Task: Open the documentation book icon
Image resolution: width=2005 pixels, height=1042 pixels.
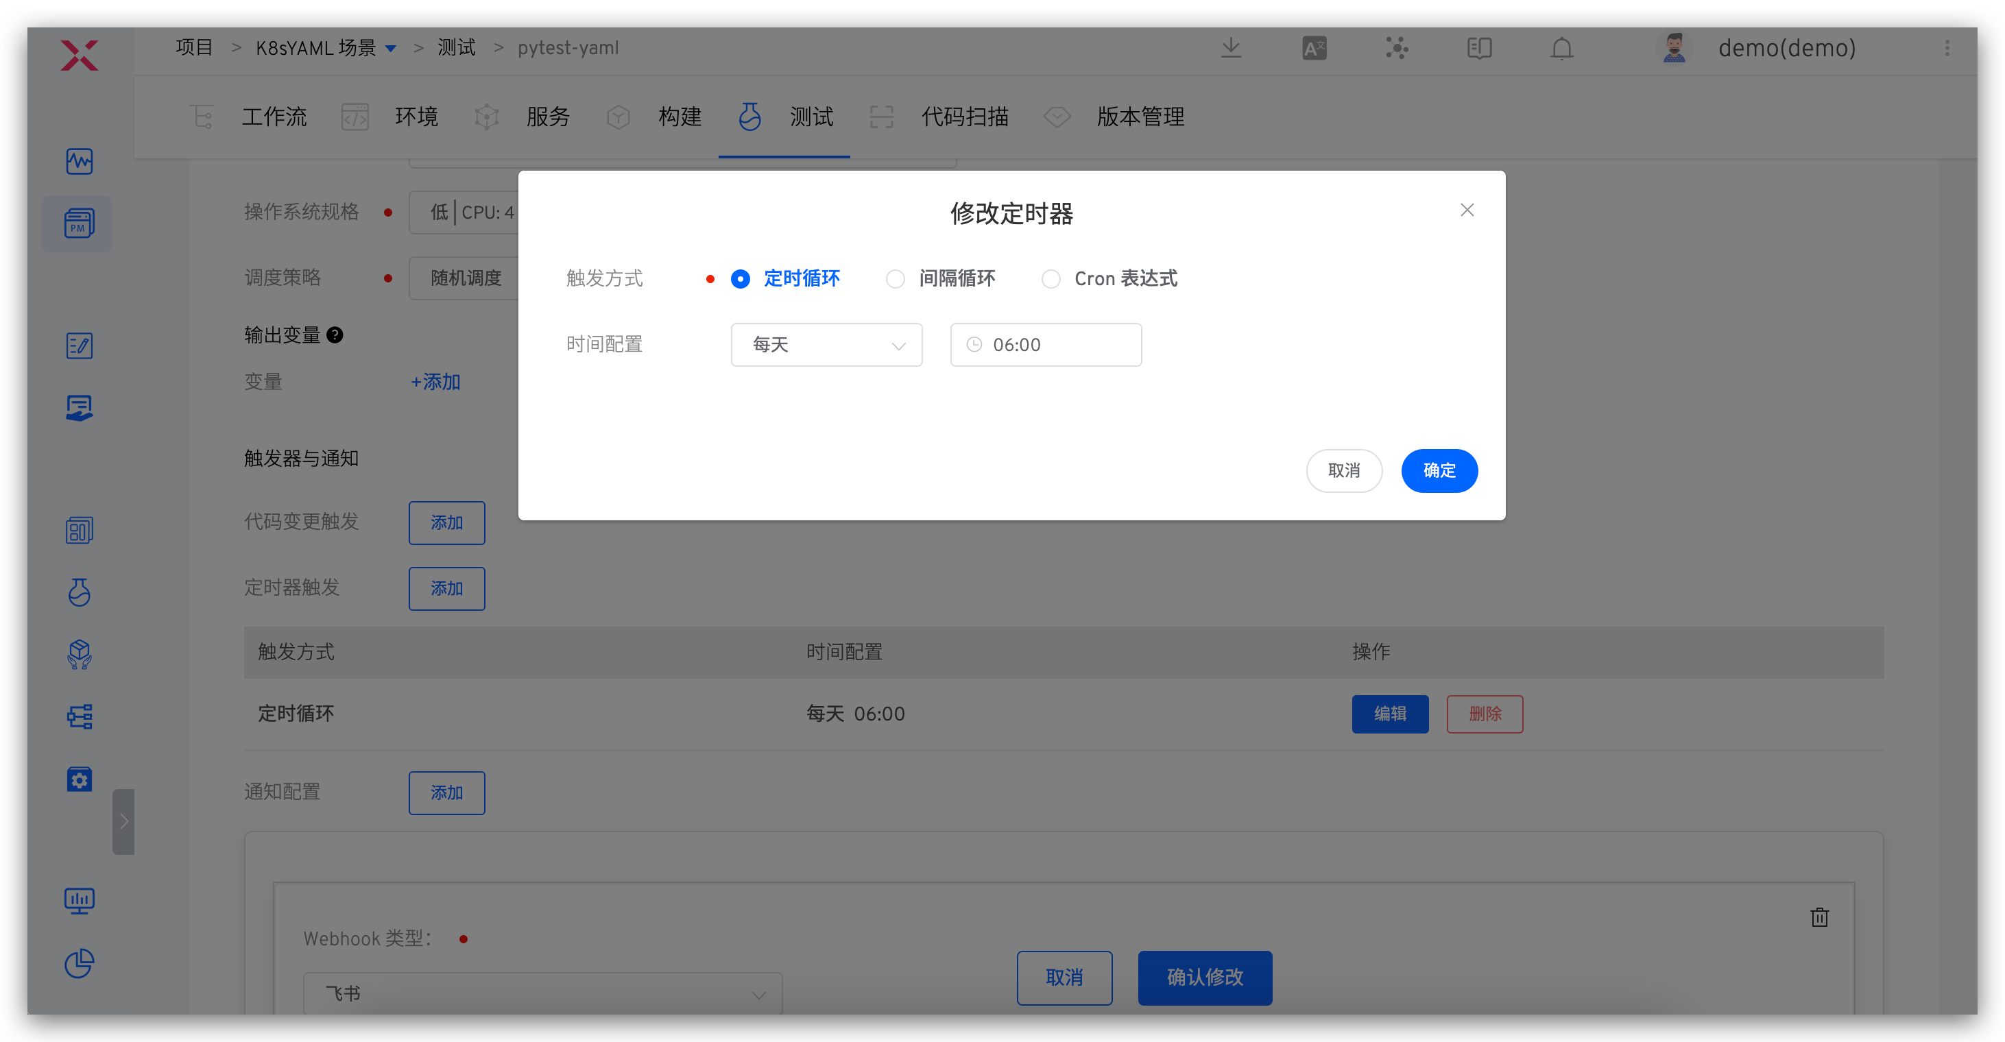Action: tap(1479, 48)
